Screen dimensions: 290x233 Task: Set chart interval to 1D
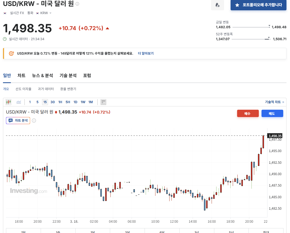pos(75,102)
